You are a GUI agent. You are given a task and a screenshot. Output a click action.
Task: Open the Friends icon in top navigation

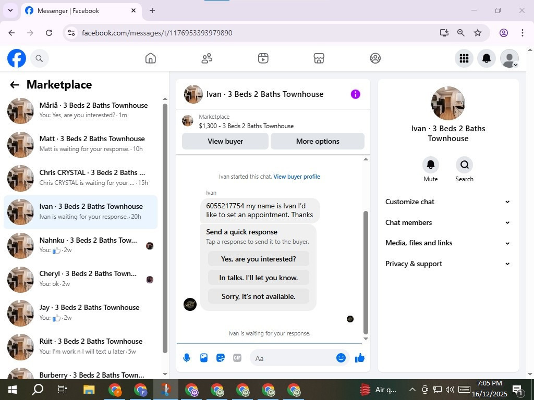coord(207,58)
